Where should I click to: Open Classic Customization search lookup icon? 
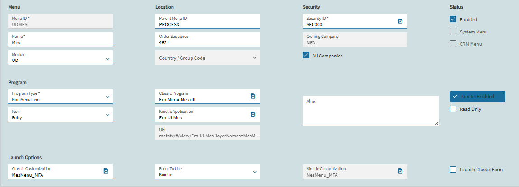106,172
